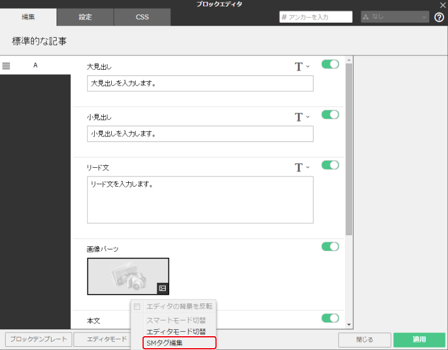Click the green 適用 button
Viewport: 448px width, 350px height.
coord(419,340)
